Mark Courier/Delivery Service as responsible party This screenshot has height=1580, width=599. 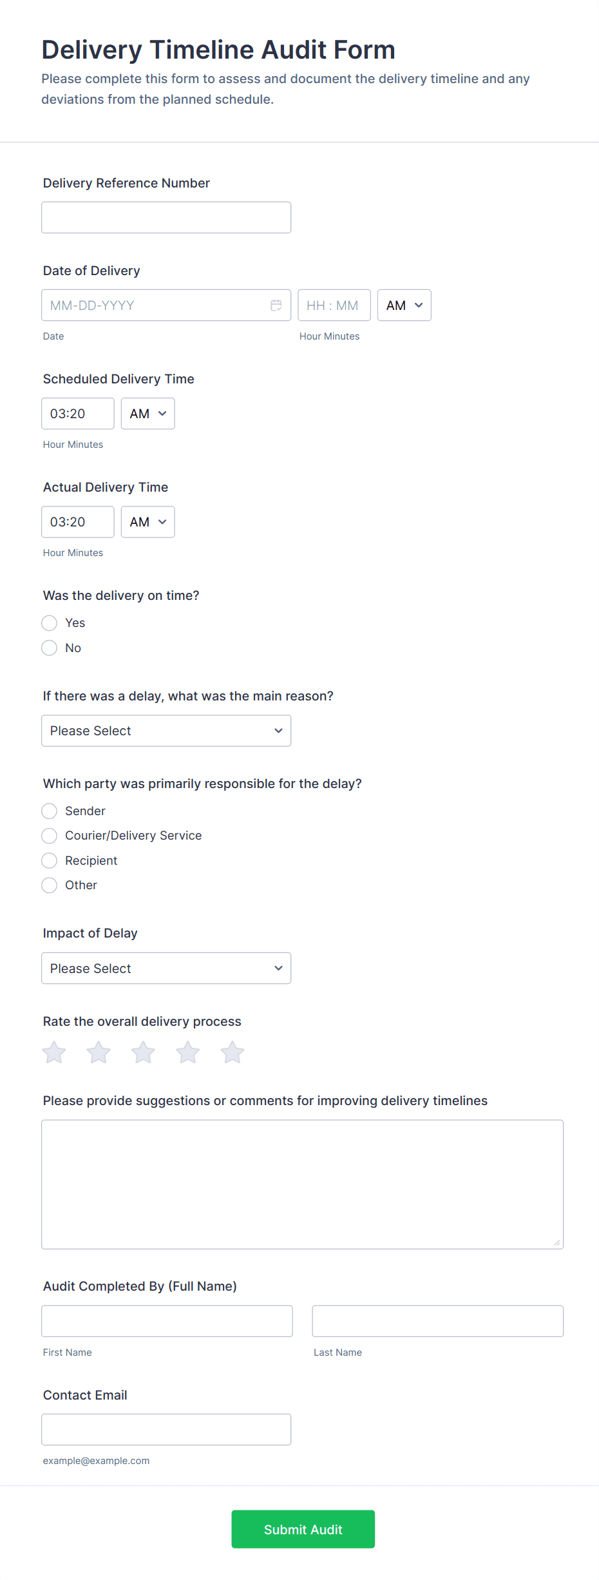(50, 836)
